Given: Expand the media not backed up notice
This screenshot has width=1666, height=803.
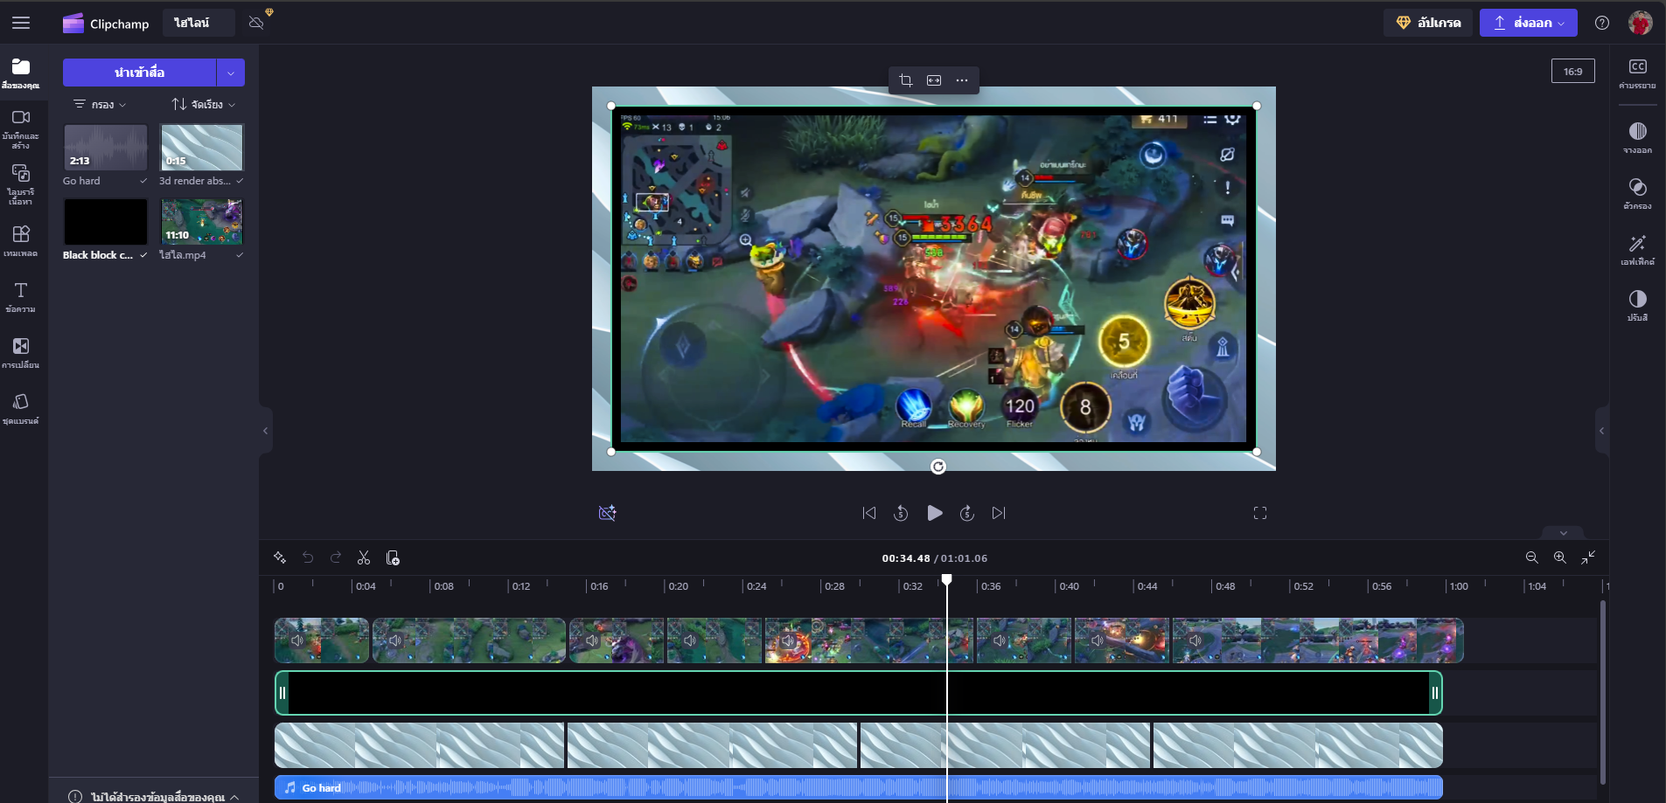Looking at the screenshot, I should click(154, 796).
